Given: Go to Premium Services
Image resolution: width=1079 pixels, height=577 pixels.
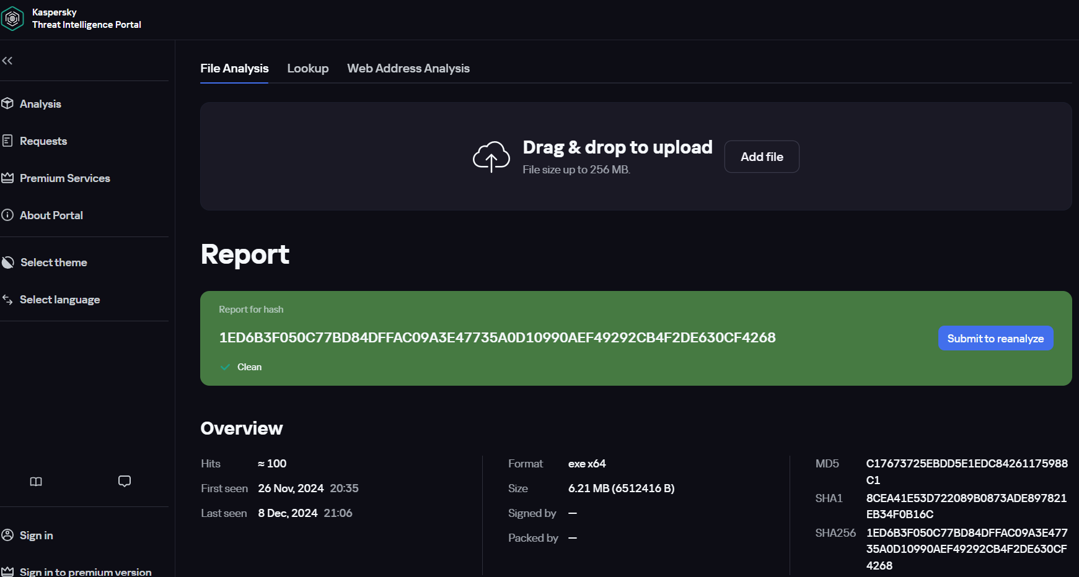Looking at the screenshot, I should point(65,178).
